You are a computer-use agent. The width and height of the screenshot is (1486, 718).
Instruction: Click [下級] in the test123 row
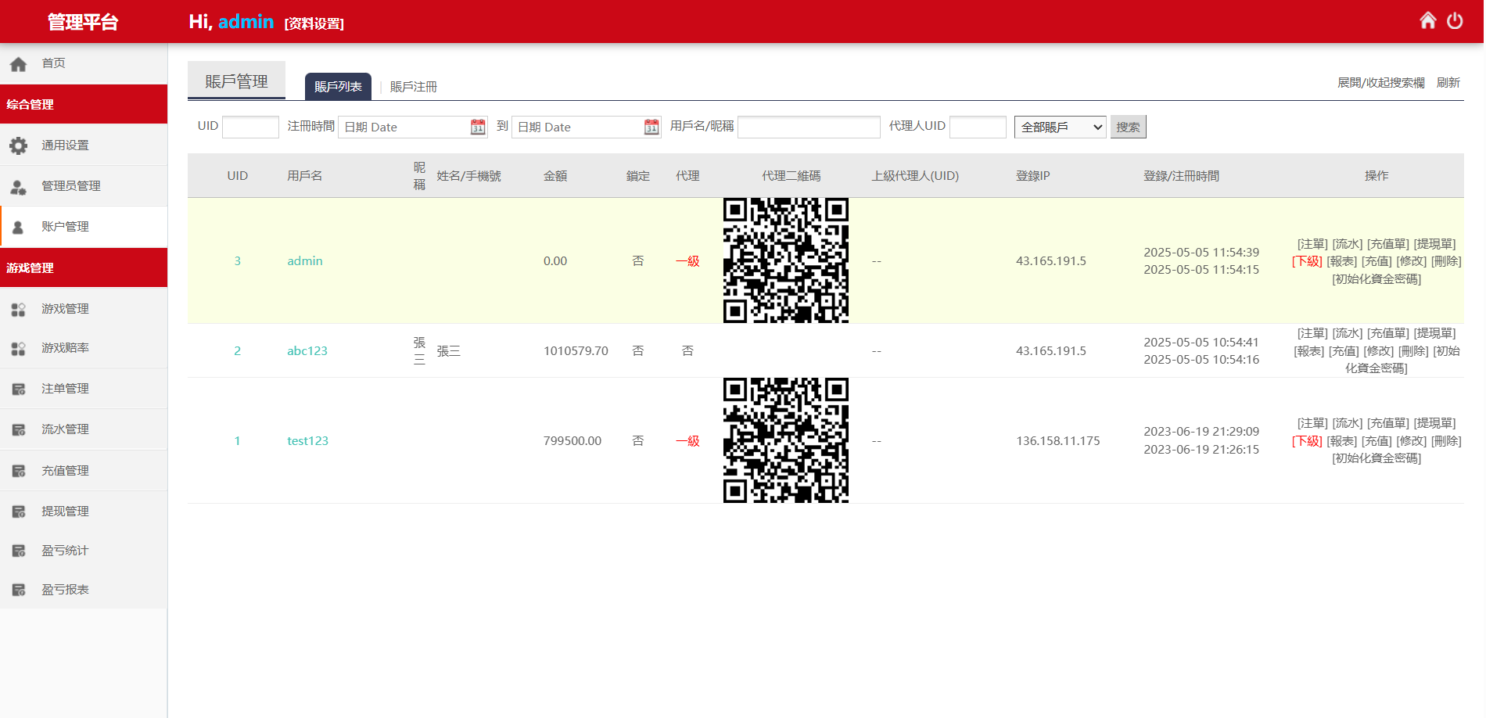(x=1307, y=441)
